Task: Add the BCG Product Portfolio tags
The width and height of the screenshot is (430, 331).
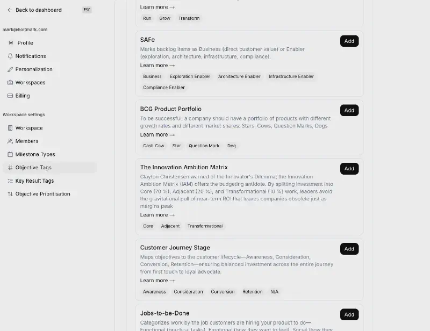Action: pos(349,110)
